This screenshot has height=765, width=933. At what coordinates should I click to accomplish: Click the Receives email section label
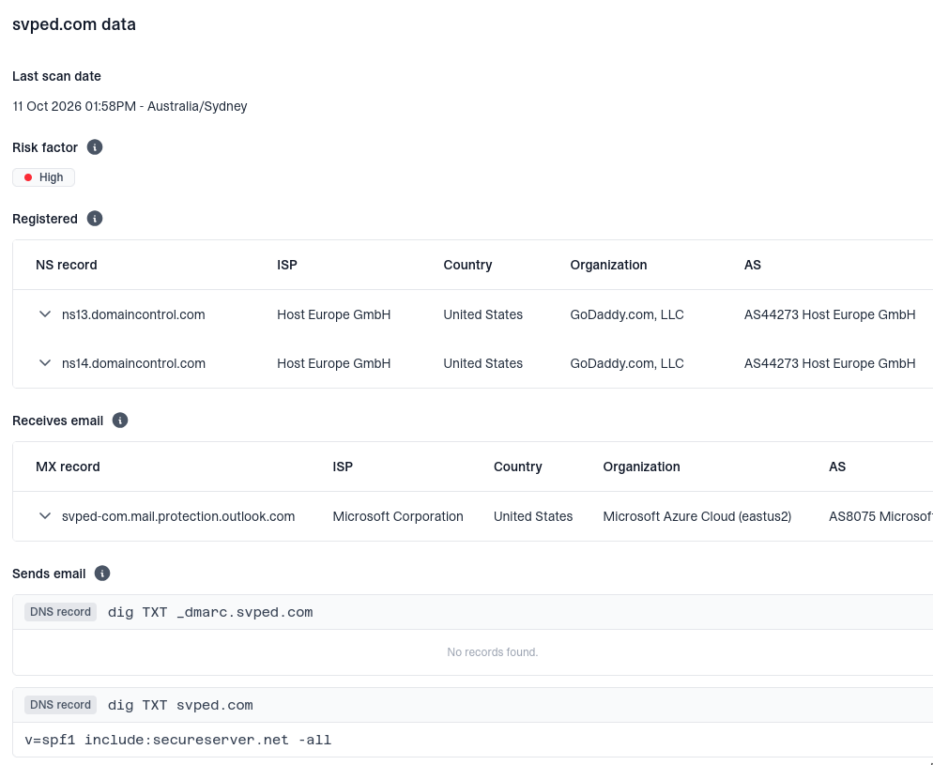(57, 421)
